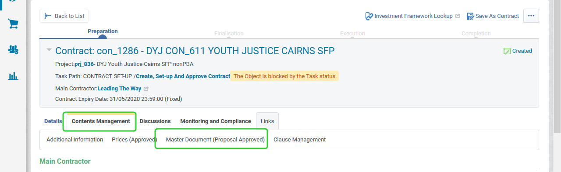Click the Investment Framework Lookup icon
Image resolution: width=561 pixels, height=172 pixels.
pos(369,16)
